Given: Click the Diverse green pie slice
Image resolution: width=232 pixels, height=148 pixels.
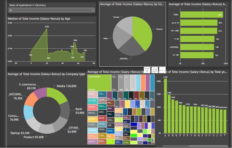Looking at the screenshot, I should point(143,33).
